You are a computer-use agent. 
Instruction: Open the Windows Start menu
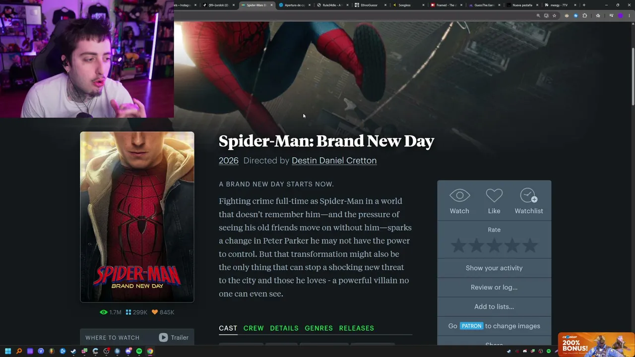pyautogui.click(x=7, y=352)
